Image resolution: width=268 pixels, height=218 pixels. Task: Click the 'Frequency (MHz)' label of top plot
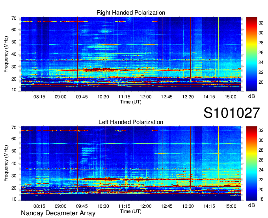point(6,54)
